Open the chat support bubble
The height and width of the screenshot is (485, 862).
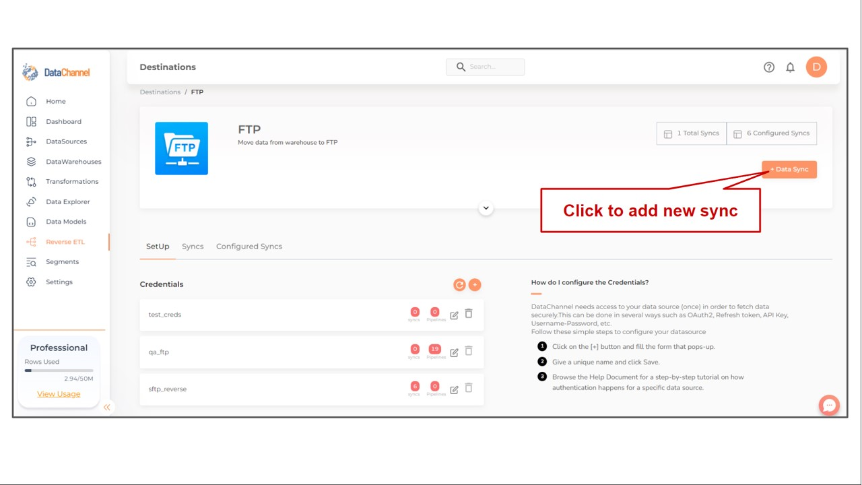pyautogui.click(x=829, y=405)
